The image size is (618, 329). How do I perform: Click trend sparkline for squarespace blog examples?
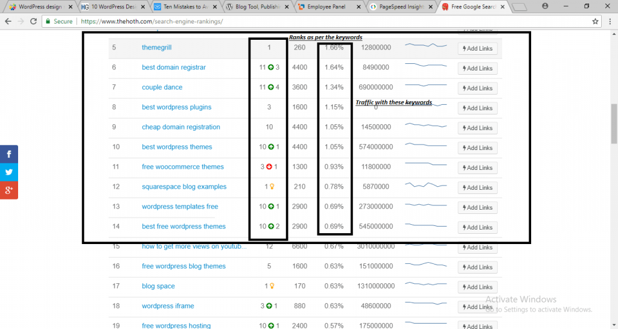[x=425, y=186]
